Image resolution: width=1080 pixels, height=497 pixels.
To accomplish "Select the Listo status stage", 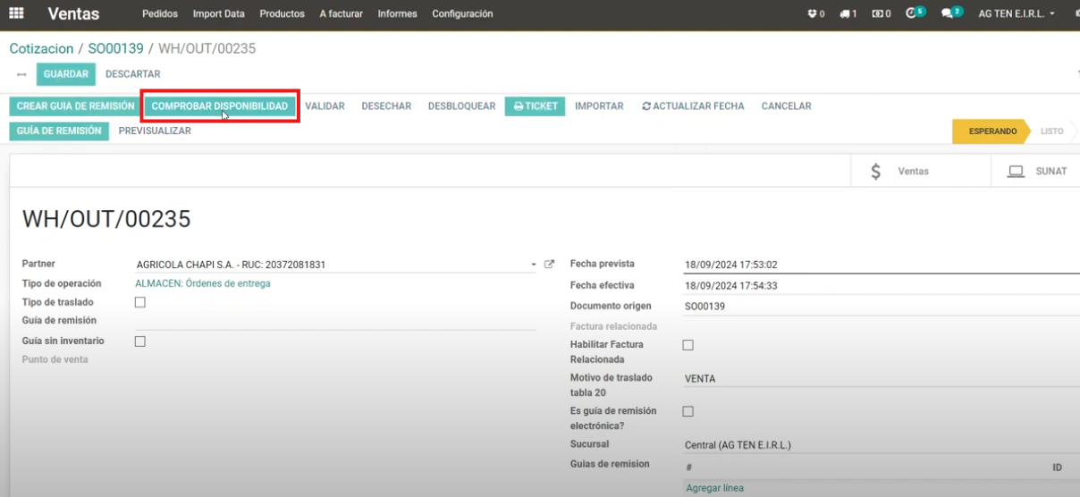I will pos(1052,131).
